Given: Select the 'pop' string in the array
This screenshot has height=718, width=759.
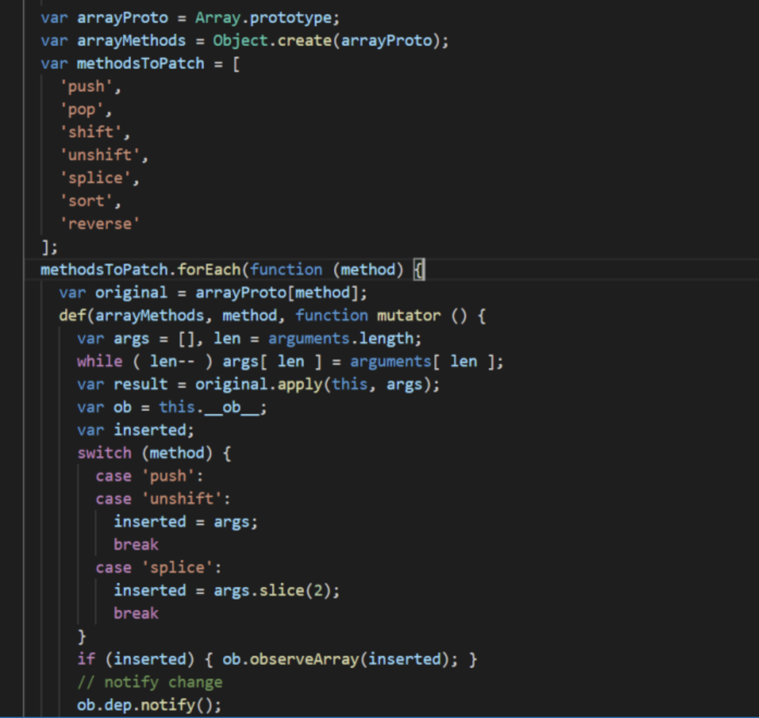Looking at the screenshot, I should [82, 109].
